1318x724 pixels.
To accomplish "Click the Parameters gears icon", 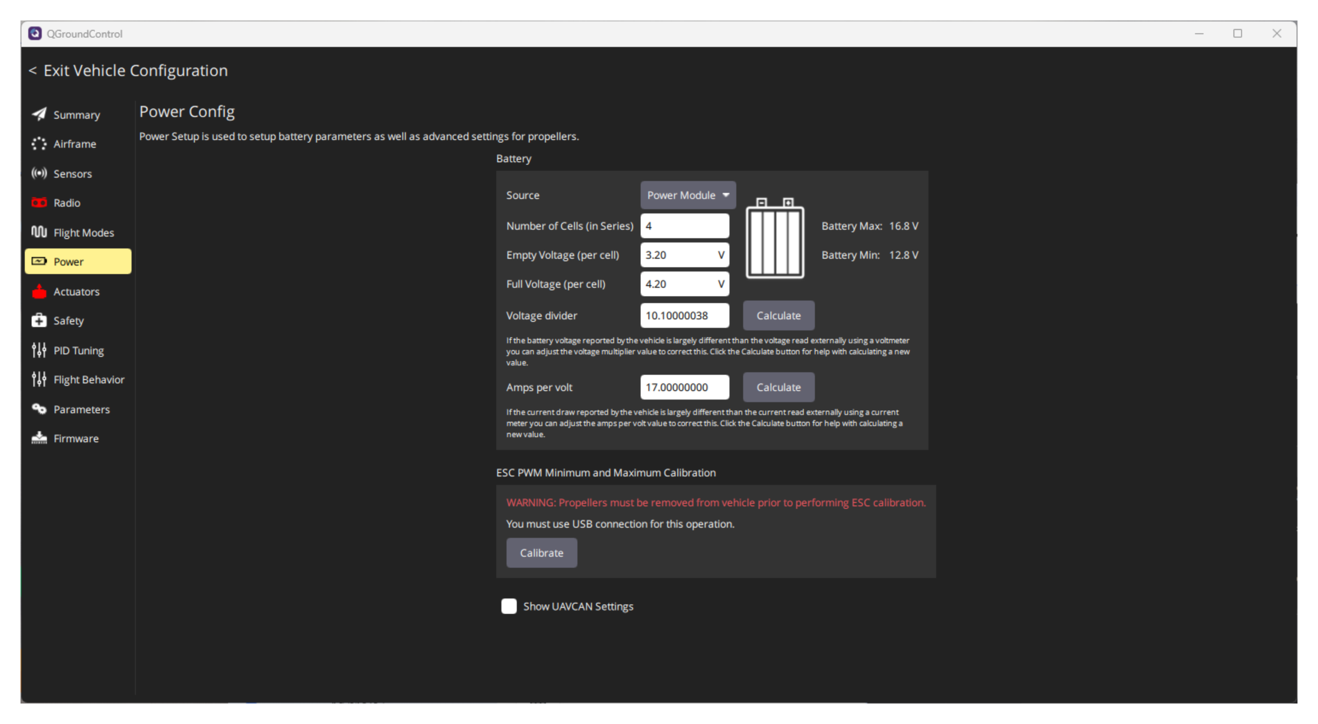I will [39, 409].
